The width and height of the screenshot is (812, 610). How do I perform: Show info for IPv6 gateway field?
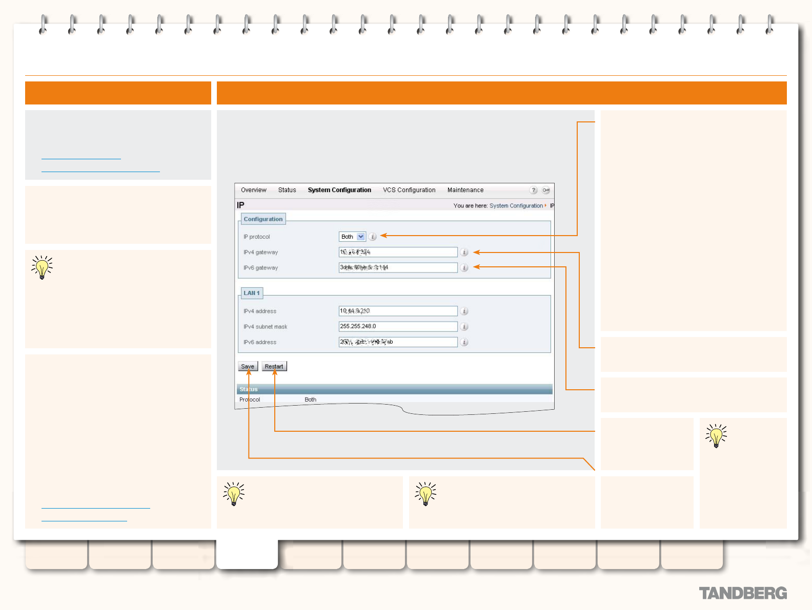coord(464,267)
